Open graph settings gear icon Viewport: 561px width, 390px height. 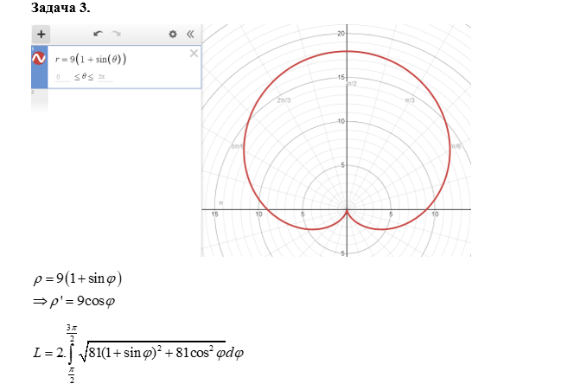pos(173,34)
